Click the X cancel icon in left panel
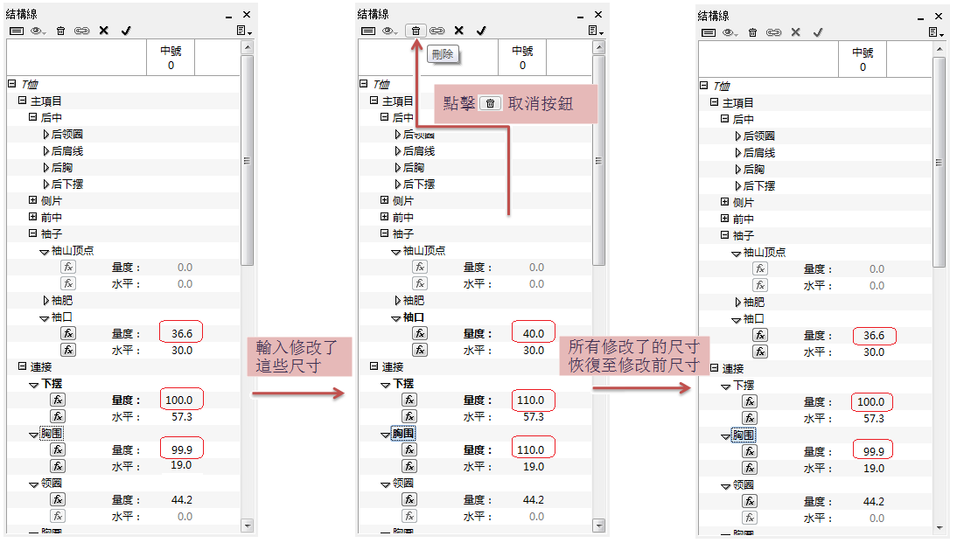Viewport: 957px width, 550px height. (103, 31)
